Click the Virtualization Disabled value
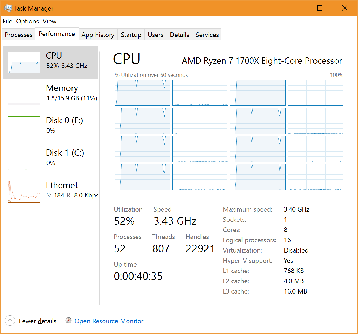The image size is (358, 334). click(296, 250)
